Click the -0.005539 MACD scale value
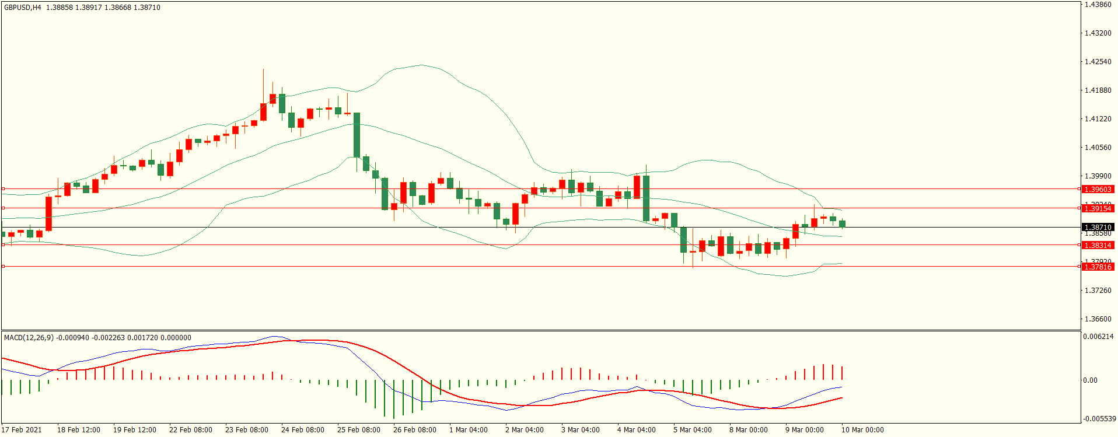1118x437 pixels. tap(1099, 419)
